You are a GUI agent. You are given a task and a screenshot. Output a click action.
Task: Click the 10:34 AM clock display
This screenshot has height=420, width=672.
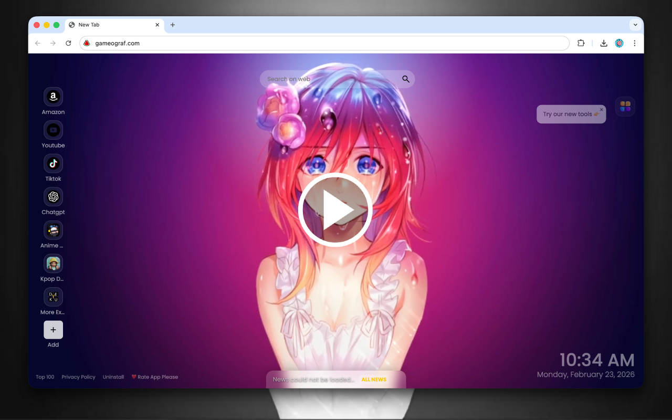(x=597, y=360)
